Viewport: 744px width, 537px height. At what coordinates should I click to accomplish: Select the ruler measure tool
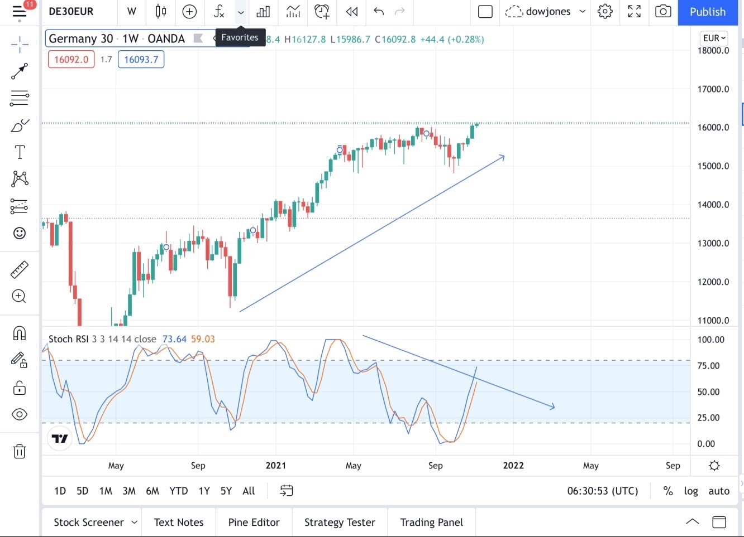coord(20,269)
